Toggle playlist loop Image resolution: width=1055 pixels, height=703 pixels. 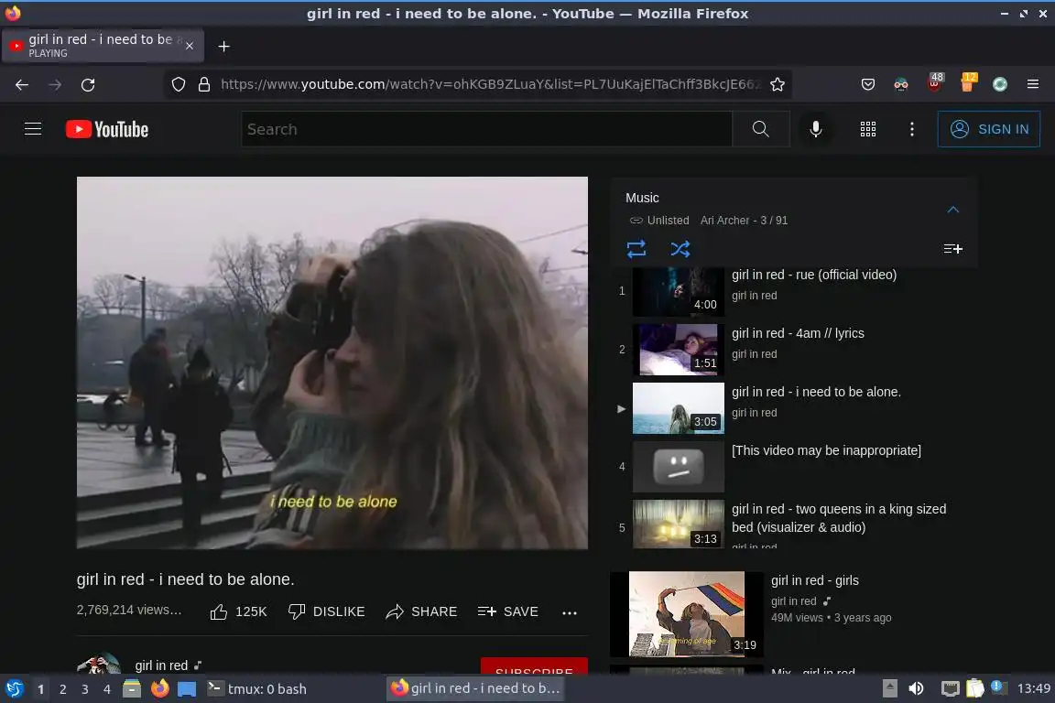click(636, 249)
